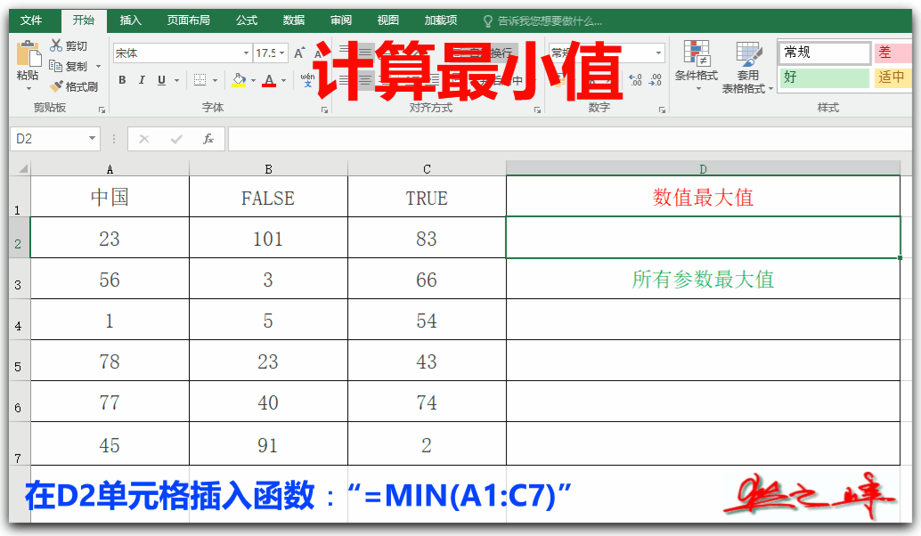Image resolution: width=921 pixels, height=536 pixels.
Task: Click the 数值最大值 cell
Action: [x=703, y=197]
